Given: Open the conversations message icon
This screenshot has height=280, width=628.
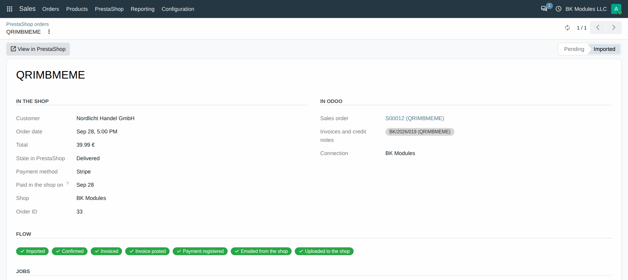Looking at the screenshot, I should click(544, 9).
